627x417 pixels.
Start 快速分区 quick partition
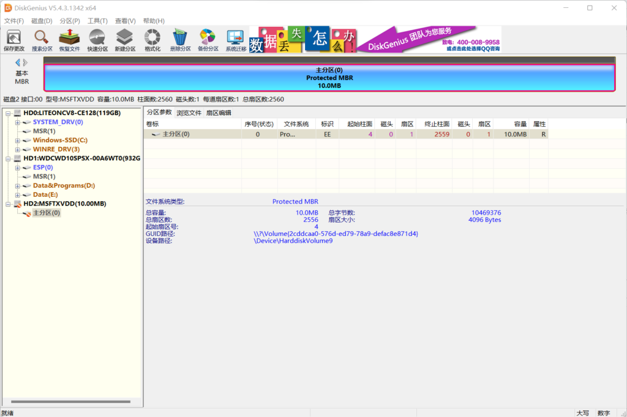97,40
